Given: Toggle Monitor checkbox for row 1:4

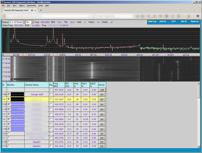Looking at the screenshot, I should coord(9,99).
